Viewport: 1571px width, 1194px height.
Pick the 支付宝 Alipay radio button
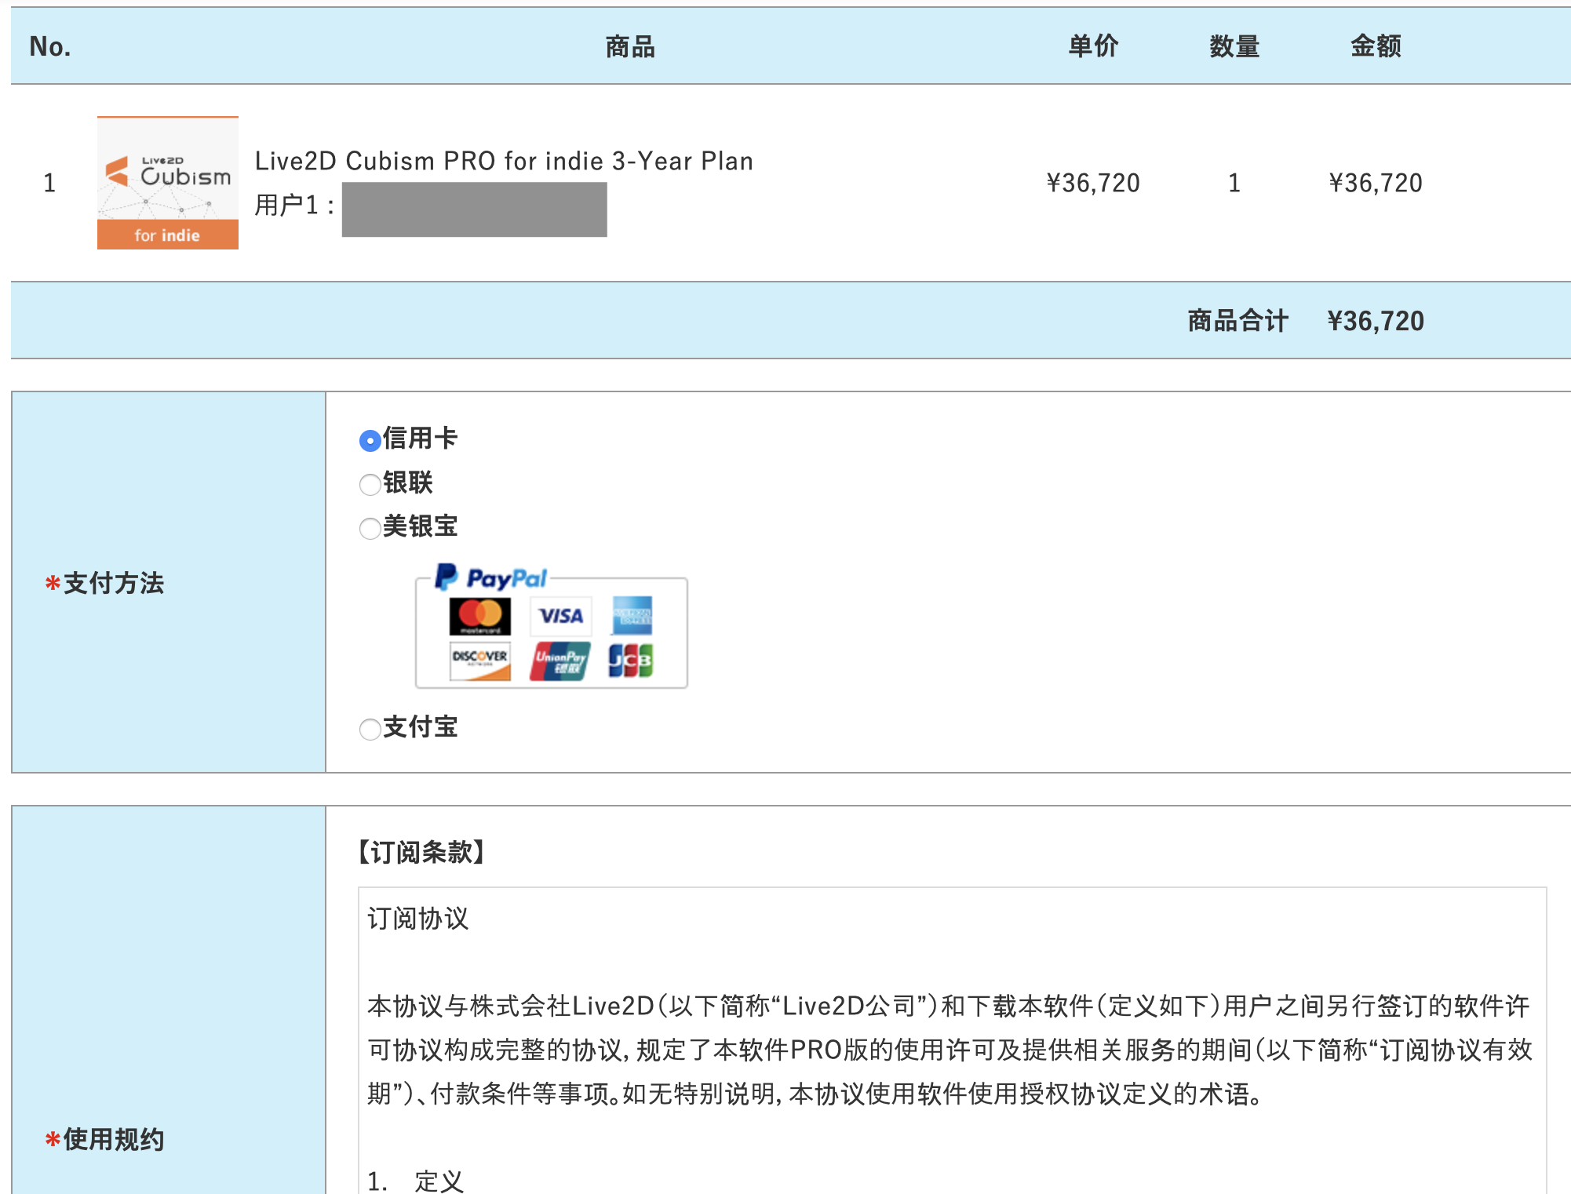(370, 729)
